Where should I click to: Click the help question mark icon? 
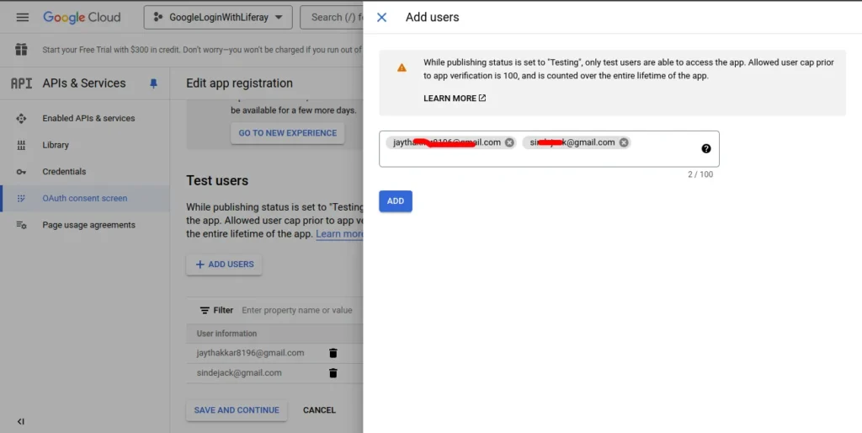[705, 148]
